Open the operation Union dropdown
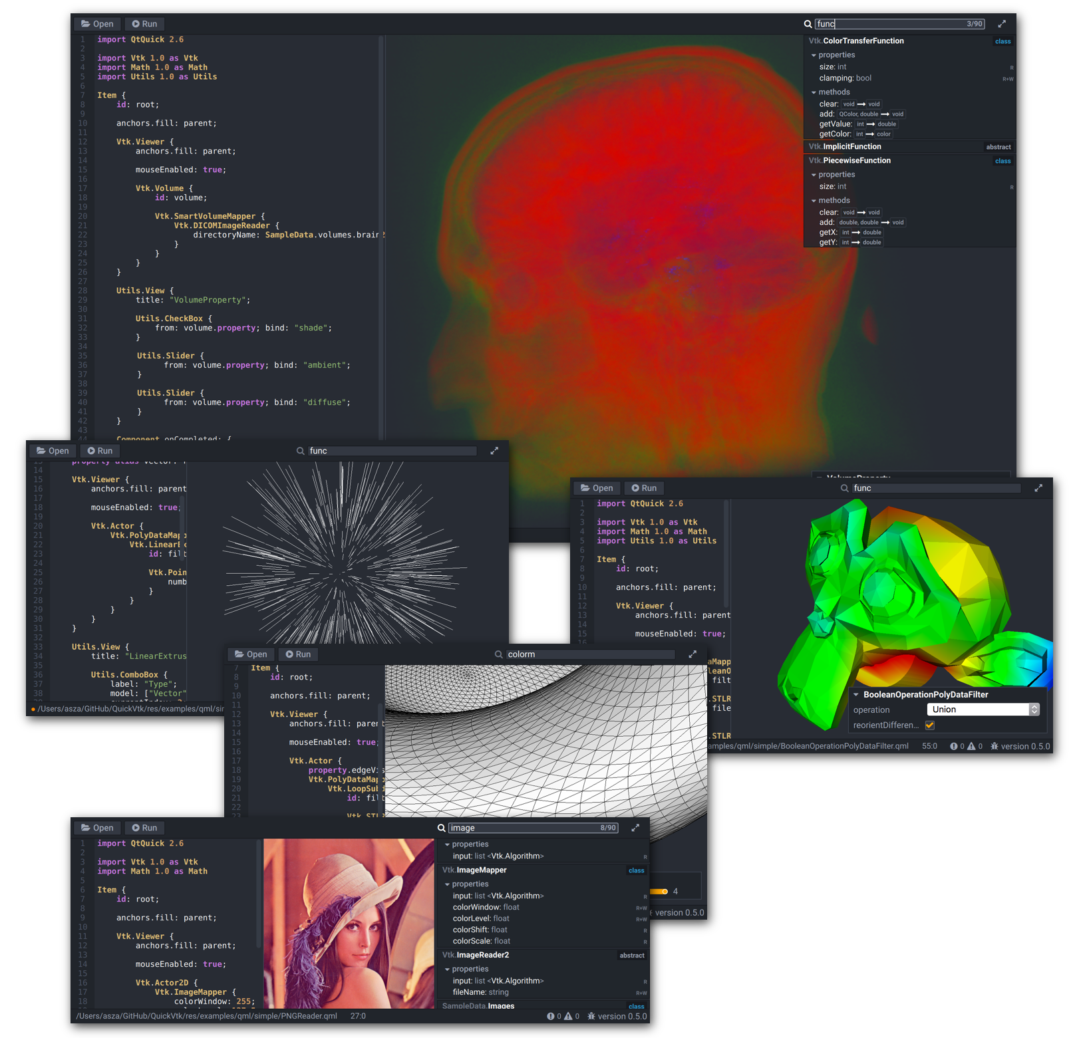1079x1038 pixels. [983, 710]
